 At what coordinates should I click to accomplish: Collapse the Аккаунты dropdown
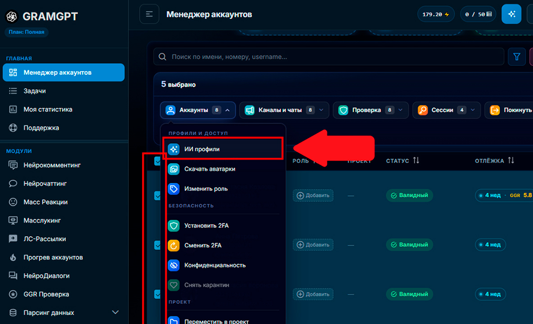coord(198,110)
